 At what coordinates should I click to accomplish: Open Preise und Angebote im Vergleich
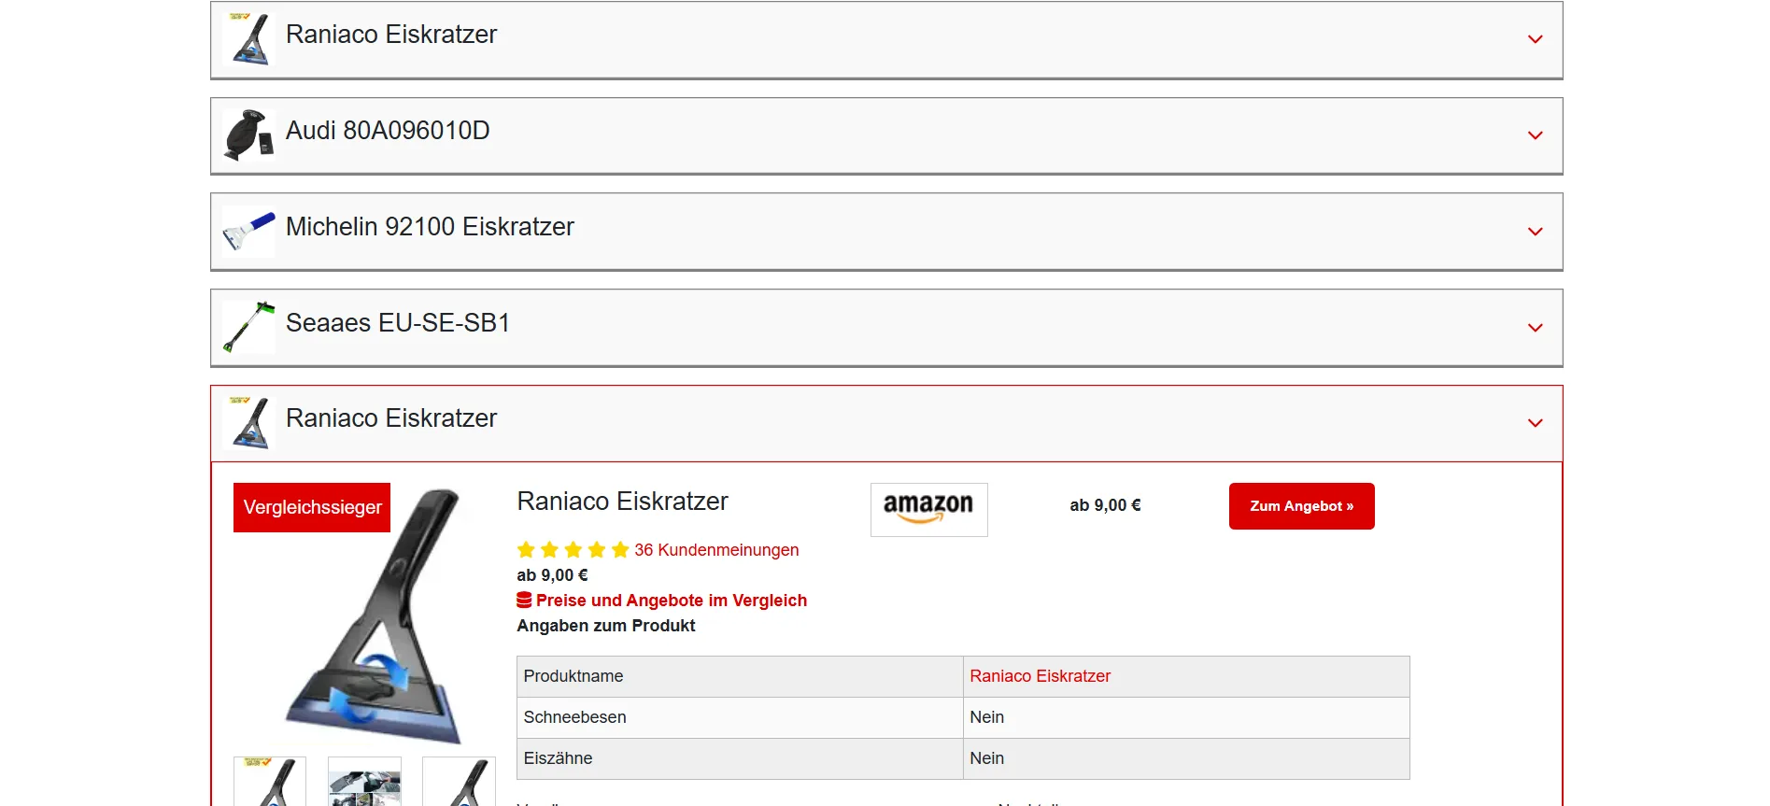pos(671,601)
